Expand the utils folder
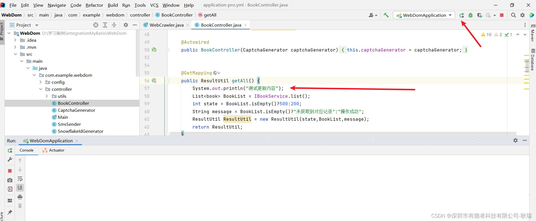 click(47, 96)
